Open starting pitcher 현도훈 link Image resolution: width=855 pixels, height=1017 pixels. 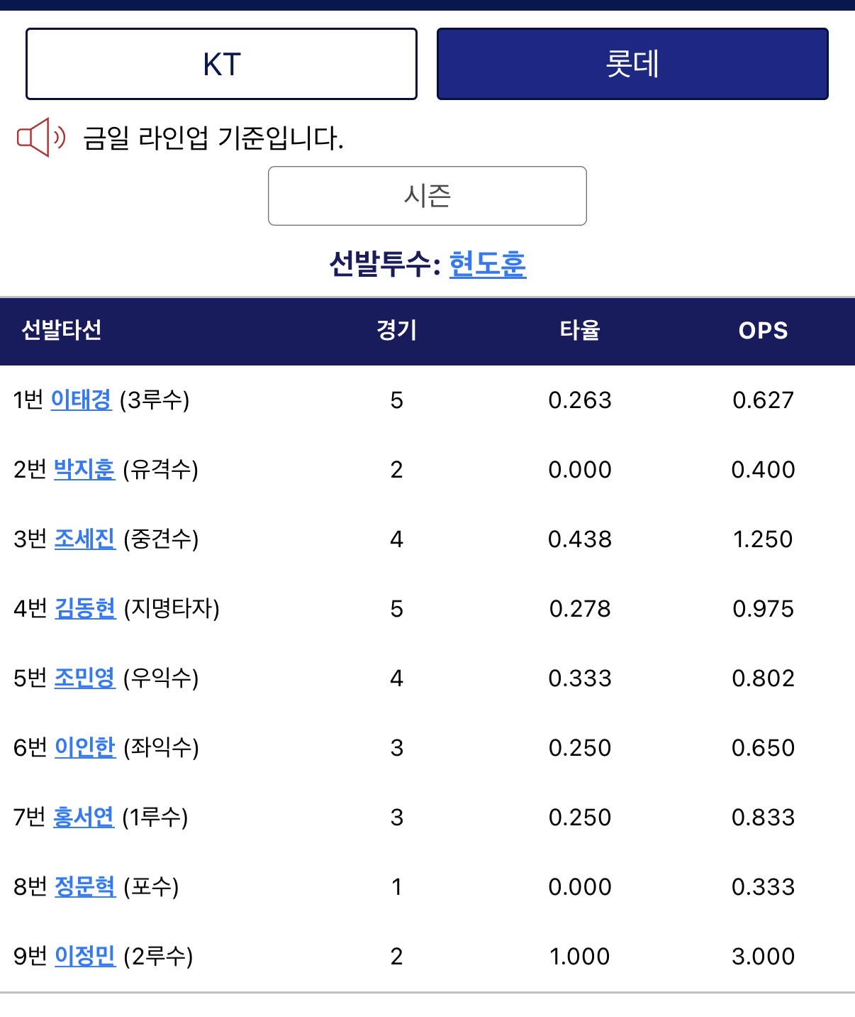(488, 264)
